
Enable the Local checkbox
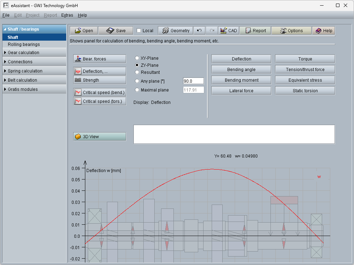139,31
